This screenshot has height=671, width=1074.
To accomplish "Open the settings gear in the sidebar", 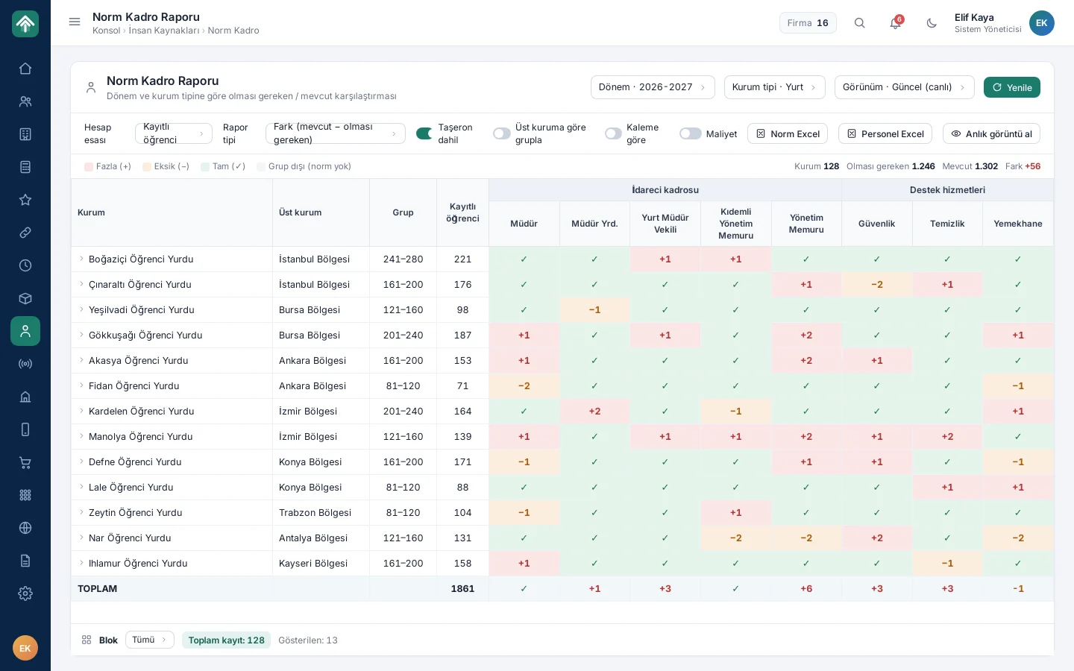I will (25, 593).
